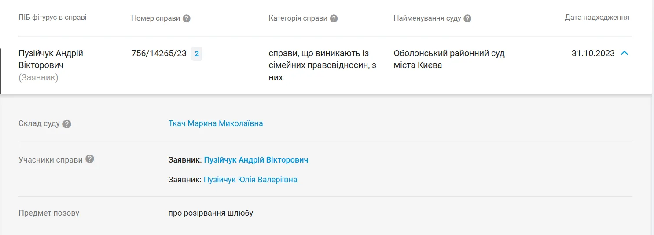
Task: Click the Категорія справи column header
Action: (298, 18)
